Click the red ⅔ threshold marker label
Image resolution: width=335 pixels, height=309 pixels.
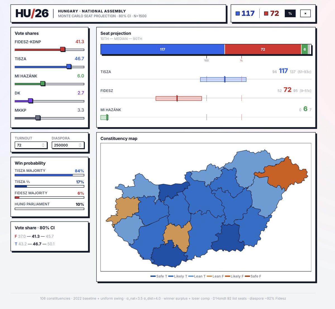point(241,60)
